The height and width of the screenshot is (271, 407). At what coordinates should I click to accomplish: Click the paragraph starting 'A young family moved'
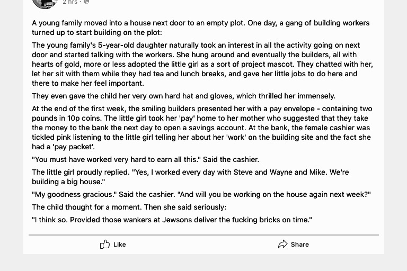(201, 28)
